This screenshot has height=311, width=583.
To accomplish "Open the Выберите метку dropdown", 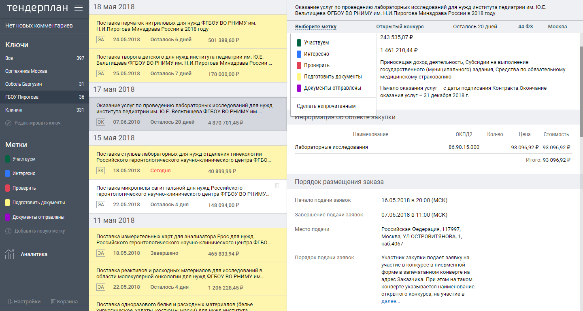I will (316, 27).
